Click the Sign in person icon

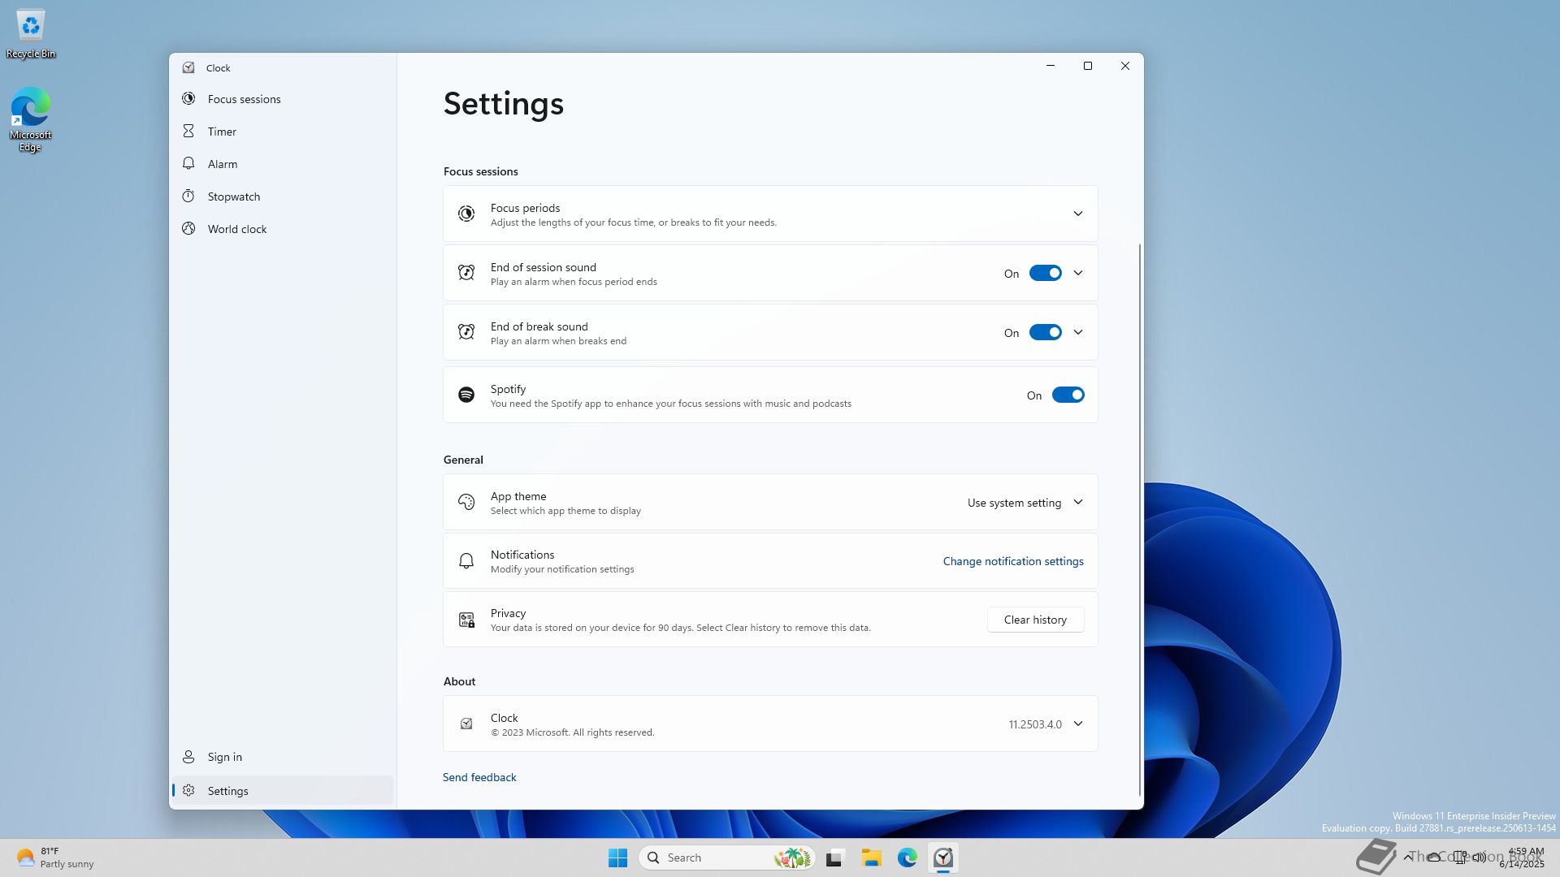[x=188, y=757]
